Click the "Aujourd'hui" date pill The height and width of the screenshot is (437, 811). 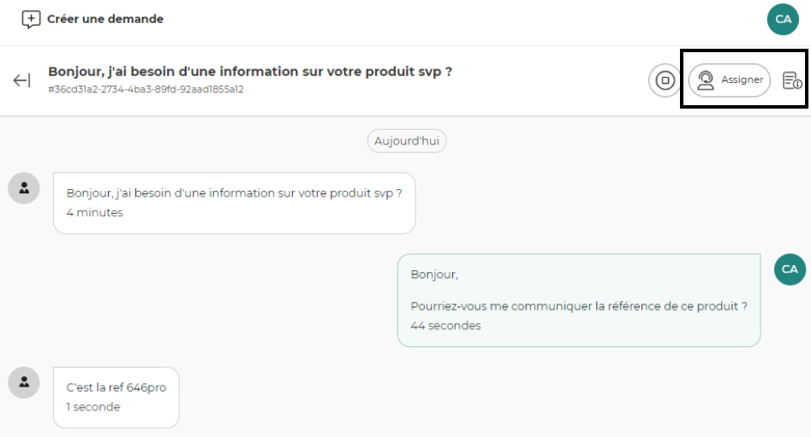(407, 141)
